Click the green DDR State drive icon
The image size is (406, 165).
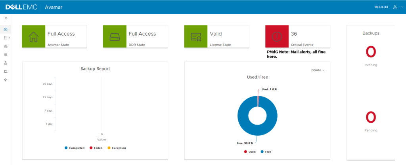coord(115,37)
